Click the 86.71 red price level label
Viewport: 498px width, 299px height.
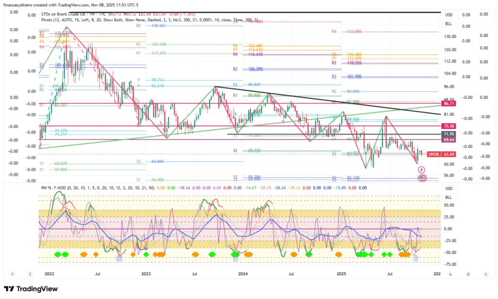pos(448,104)
